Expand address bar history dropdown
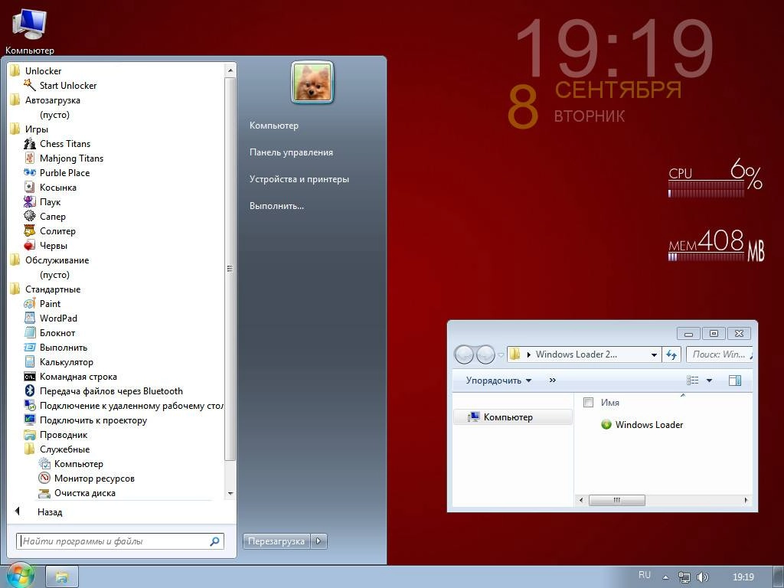Screen dimensions: 784x588 click(x=654, y=354)
